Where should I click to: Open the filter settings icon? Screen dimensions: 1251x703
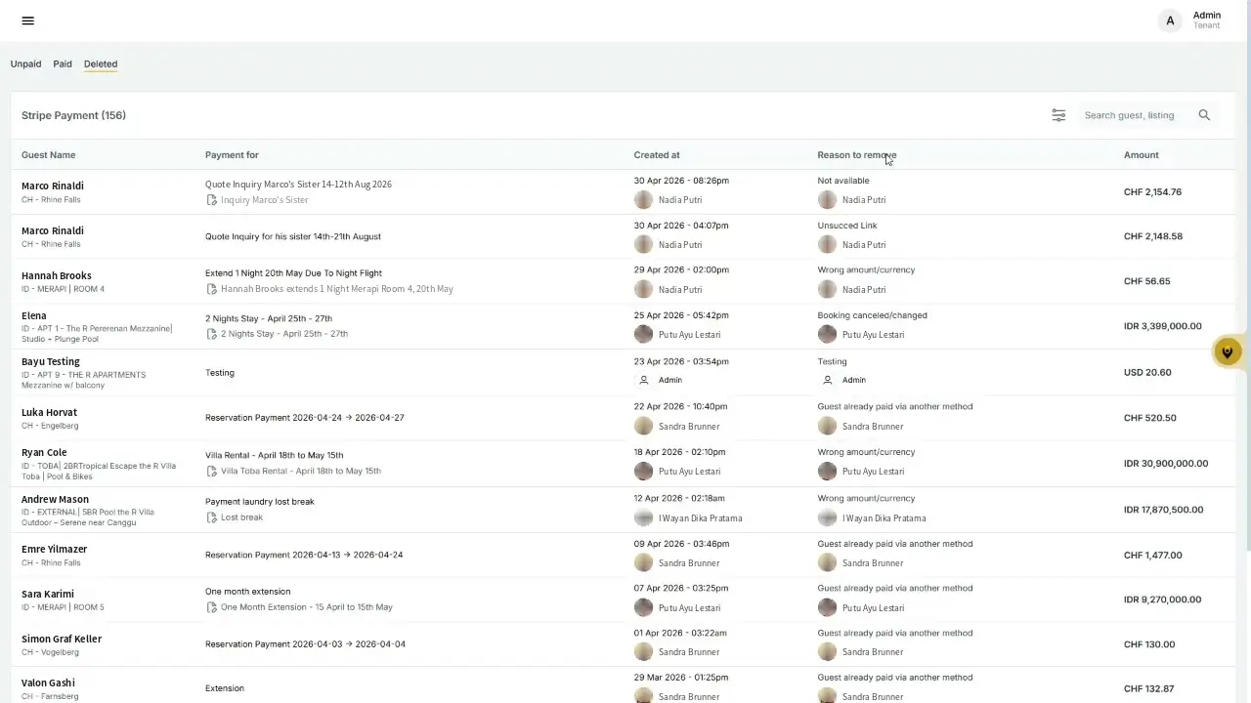tap(1058, 115)
